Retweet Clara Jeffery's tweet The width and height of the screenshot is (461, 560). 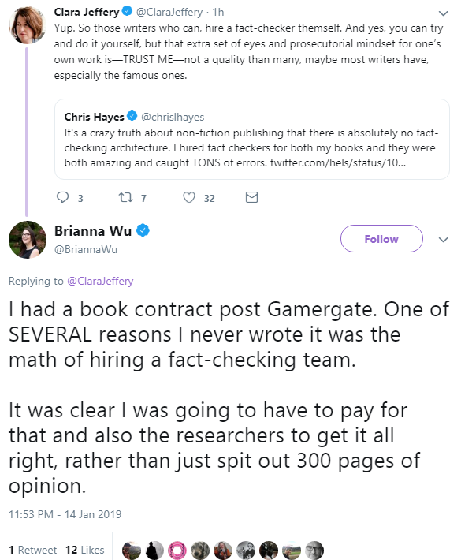pos(125,197)
